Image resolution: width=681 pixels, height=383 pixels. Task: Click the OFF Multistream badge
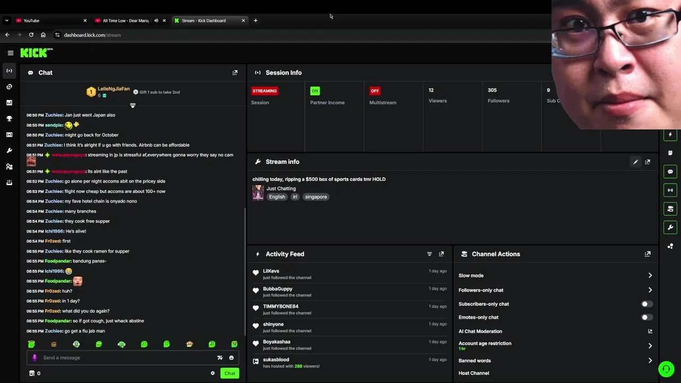pos(375,91)
